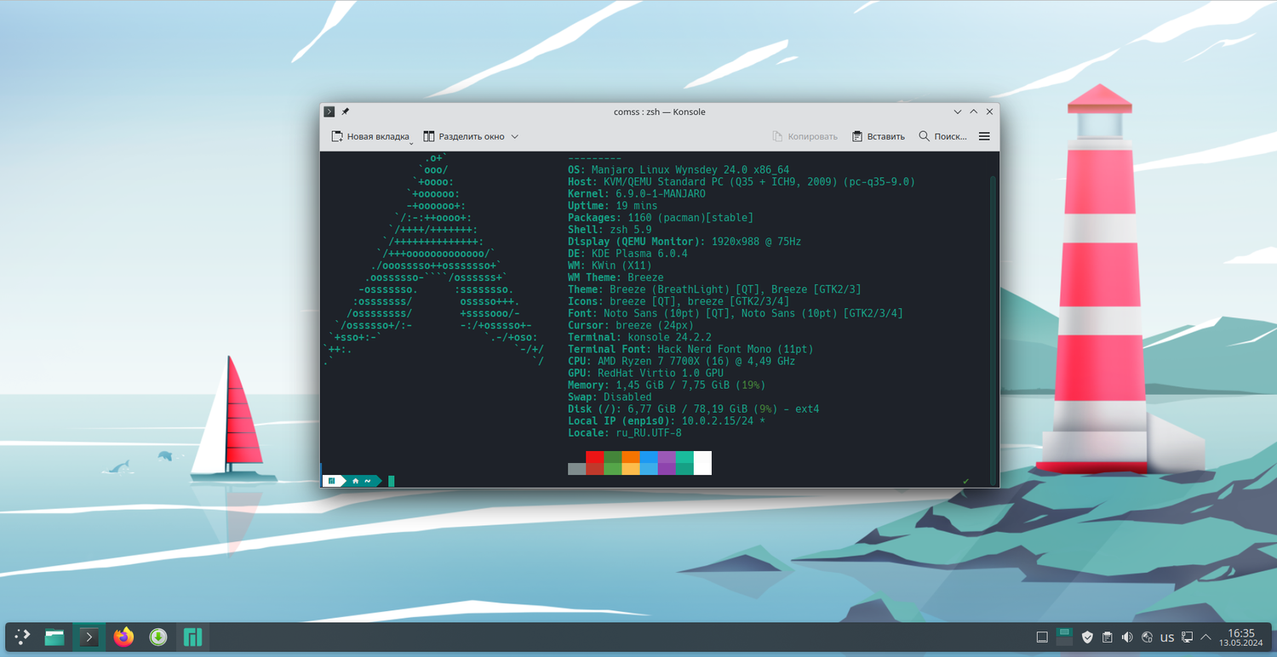Expand hidden system tray icons arrow
1277x657 pixels.
click(1205, 637)
